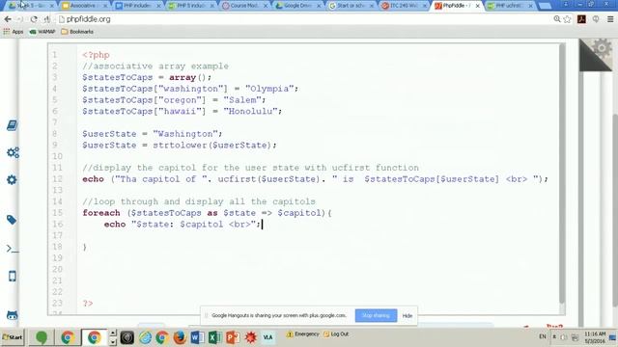Switch to the Google Drive tab
Image resolution: width=618 pixels, height=347 pixels.
coord(297,6)
